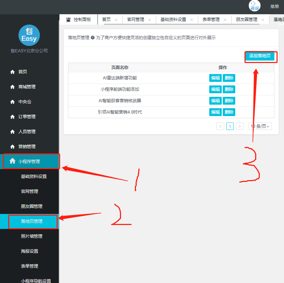Screen dimensions: 284x283
Task: Click the 页面名称 column header
Action: coord(120,68)
